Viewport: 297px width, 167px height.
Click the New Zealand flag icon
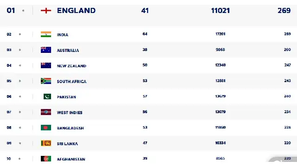[46, 65]
